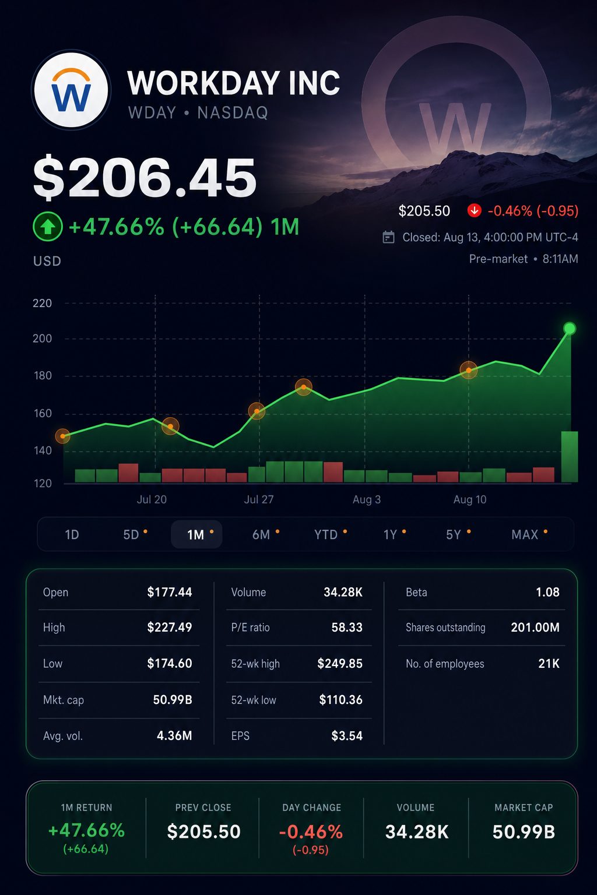The width and height of the screenshot is (597, 895).
Task: Click the Avg. vol. value 4.36M
Action: tap(174, 736)
